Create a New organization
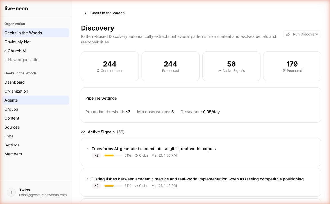 coord(22,60)
